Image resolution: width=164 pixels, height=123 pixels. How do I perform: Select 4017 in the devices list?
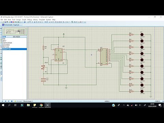click(15, 41)
